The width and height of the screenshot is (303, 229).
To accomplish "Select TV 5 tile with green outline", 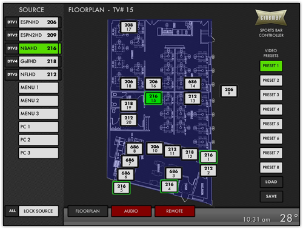I will point(121,188).
